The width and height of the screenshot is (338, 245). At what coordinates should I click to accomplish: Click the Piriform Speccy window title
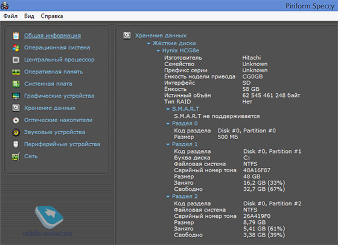[310, 6]
